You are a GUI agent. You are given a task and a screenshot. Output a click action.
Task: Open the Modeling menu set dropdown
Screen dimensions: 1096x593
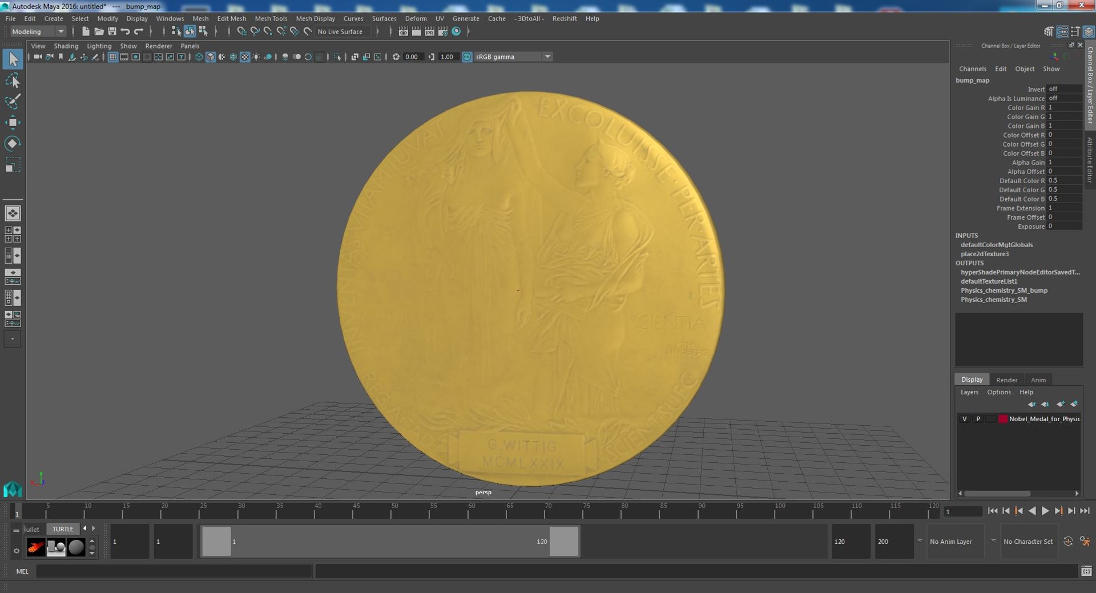(x=38, y=31)
